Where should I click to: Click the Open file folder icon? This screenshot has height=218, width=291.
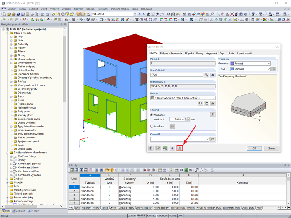click(9, 14)
